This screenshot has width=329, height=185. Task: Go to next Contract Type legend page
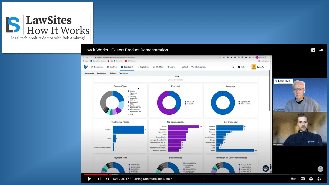tap(133, 114)
